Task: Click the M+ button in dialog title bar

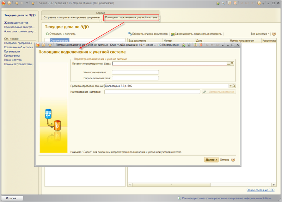Action: pos(213,45)
